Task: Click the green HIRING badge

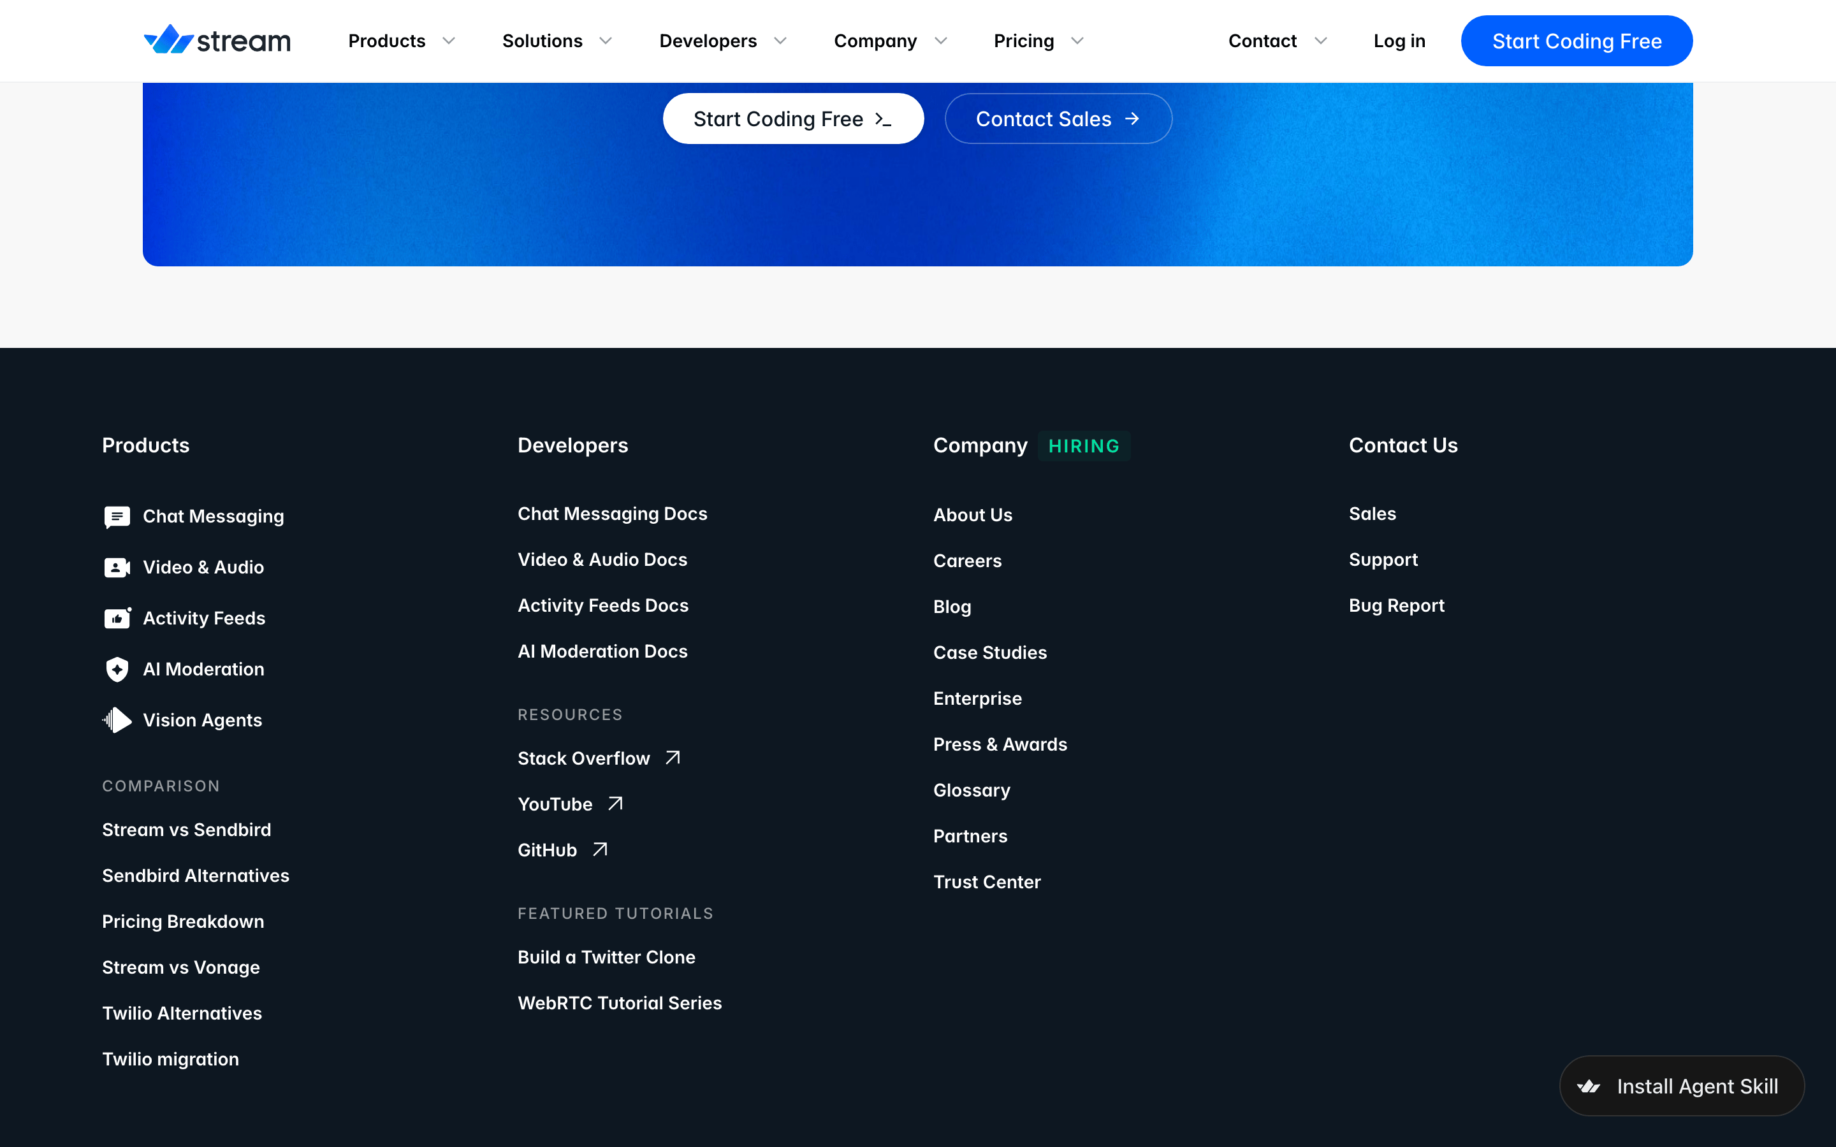Action: [x=1083, y=446]
